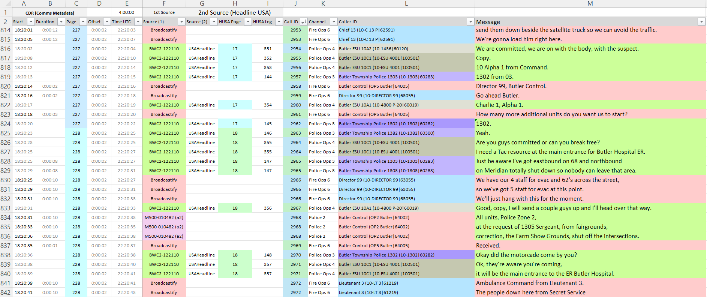The width and height of the screenshot is (707, 297).
Task: Select row 833 header
Action: click(x=6, y=208)
